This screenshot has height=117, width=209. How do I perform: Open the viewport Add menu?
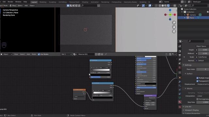[26, 6]
